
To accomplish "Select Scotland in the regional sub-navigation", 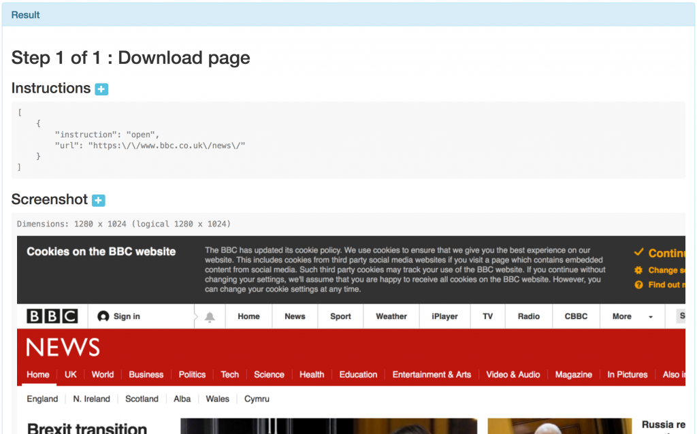I will tap(142, 399).
